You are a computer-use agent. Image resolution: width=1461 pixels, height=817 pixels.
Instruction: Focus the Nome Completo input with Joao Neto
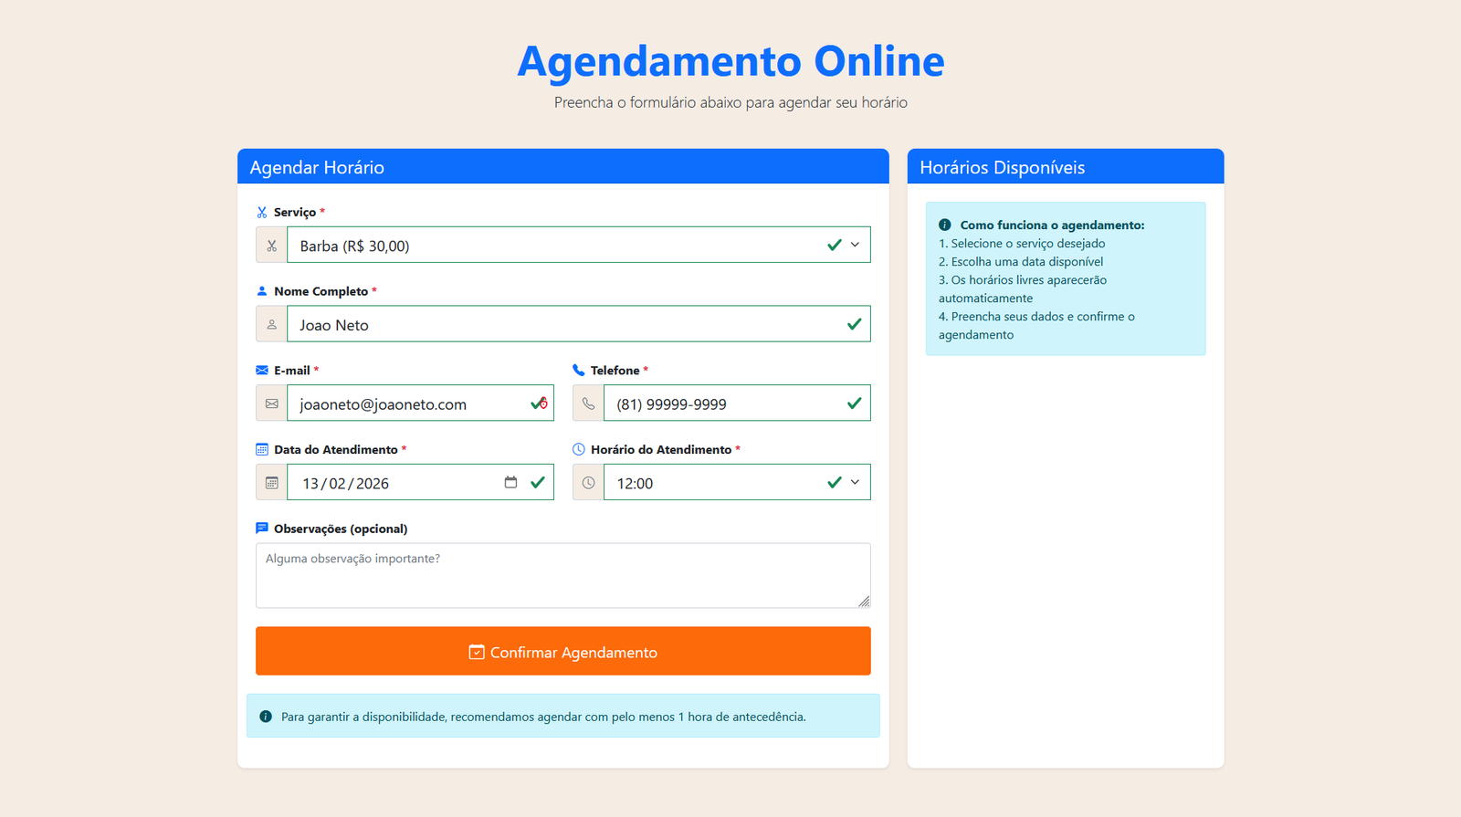(x=579, y=324)
